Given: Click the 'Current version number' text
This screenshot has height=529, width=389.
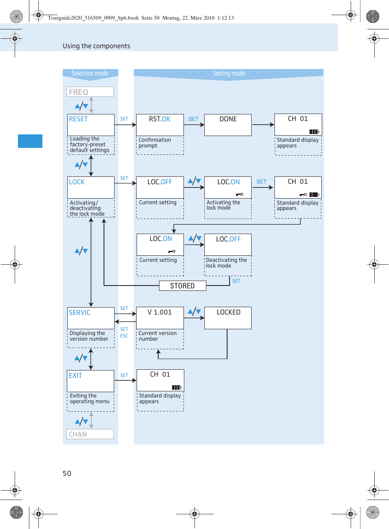Looking at the screenshot, I should (x=158, y=336).
